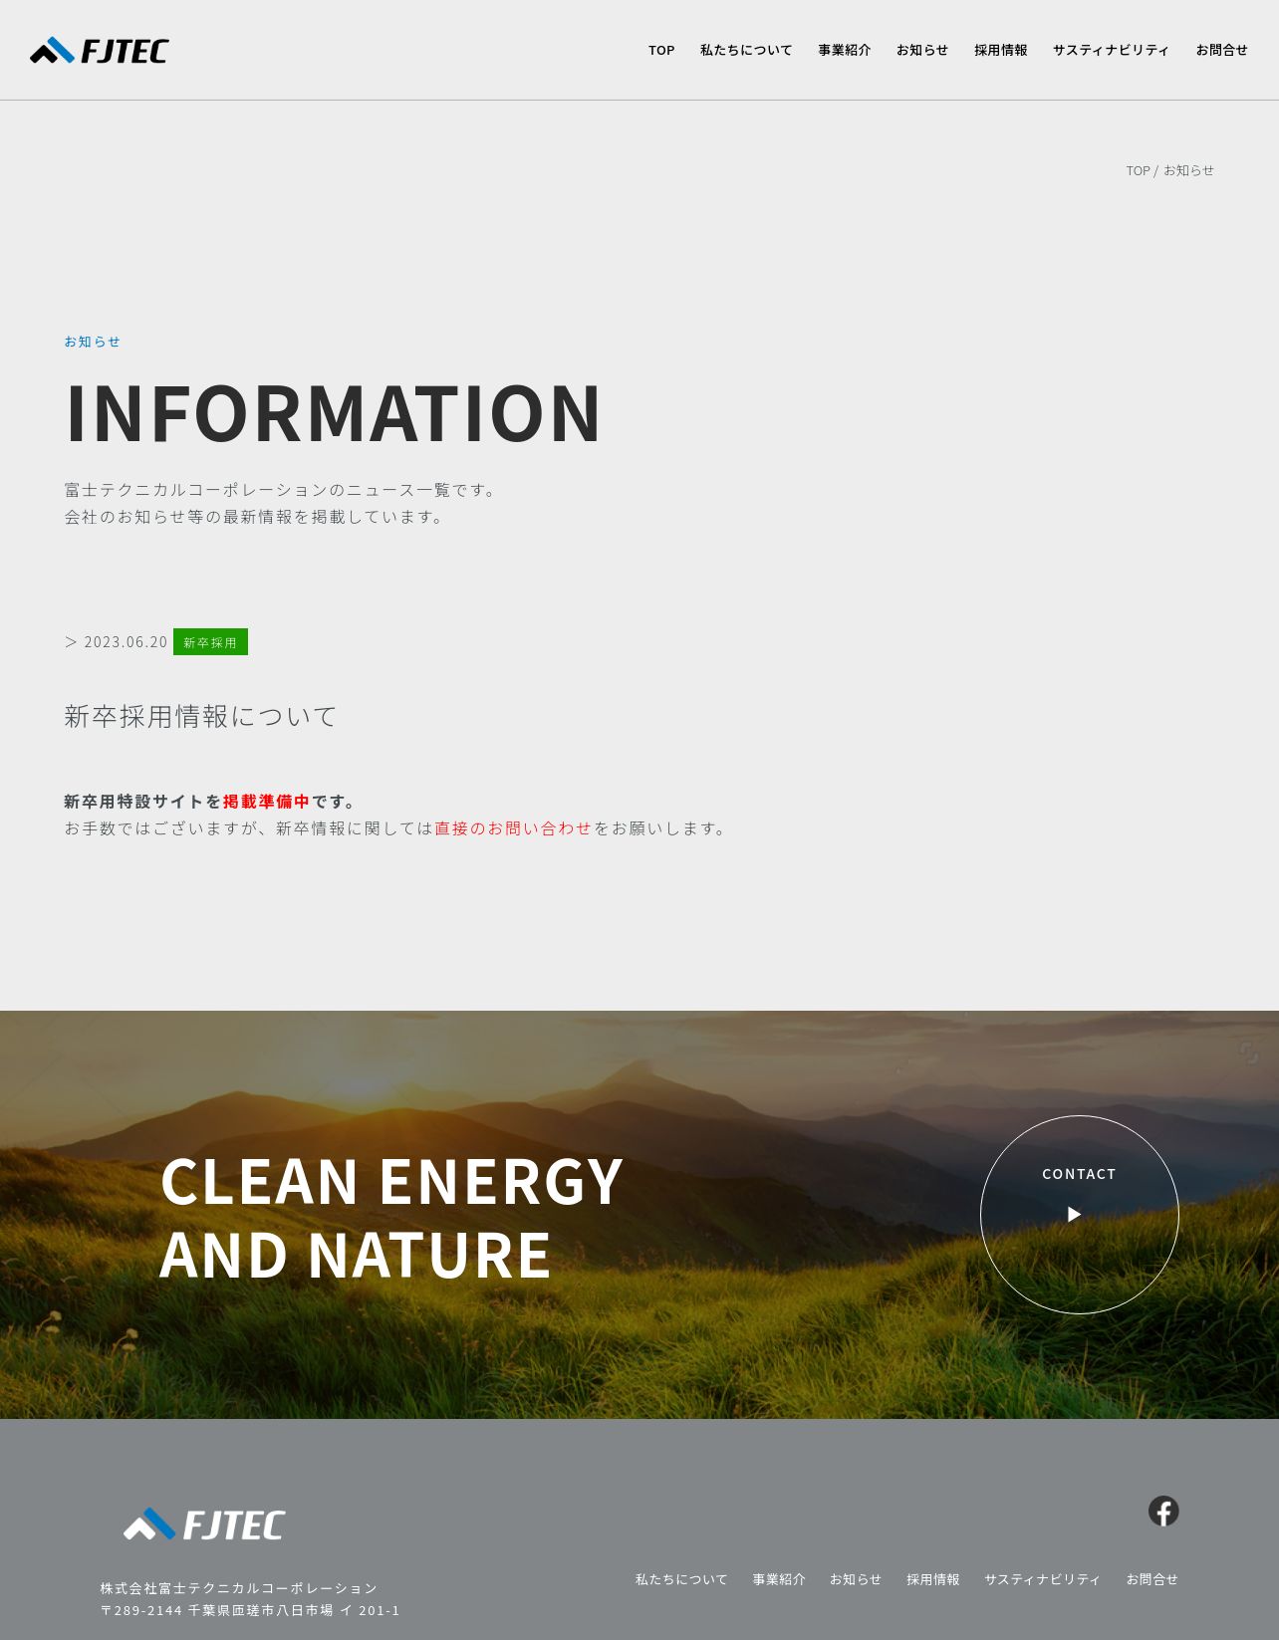Viewport: 1279px width, 1640px height.
Task: Open footer link お問合せ
Action: pos(1152,1579)
